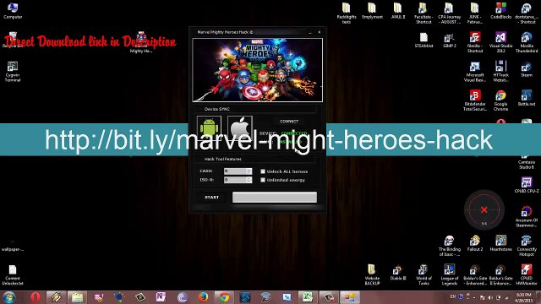Click the CONNECT button
The image size is (541, 304).
click(289, 122)
